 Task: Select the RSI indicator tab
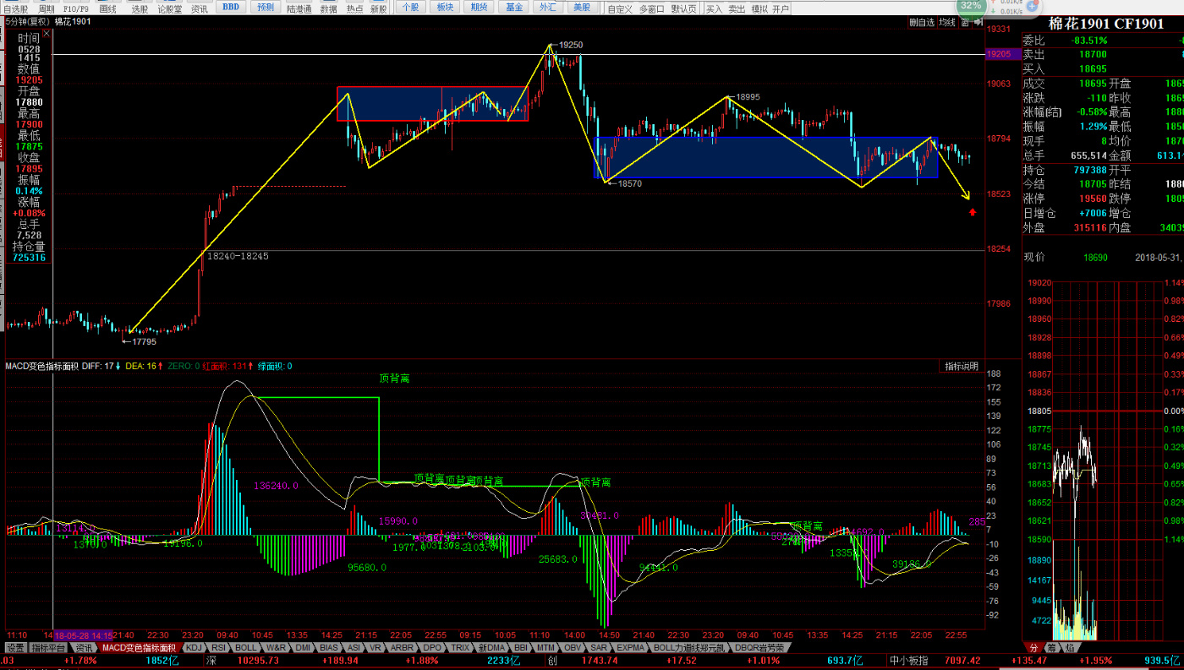[x=219, y=648]
